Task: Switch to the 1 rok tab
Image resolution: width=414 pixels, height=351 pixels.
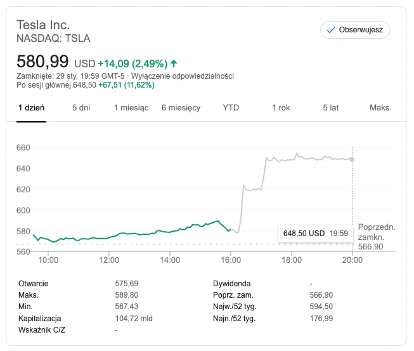Action: pyautogui.click(x=281, y=108)
